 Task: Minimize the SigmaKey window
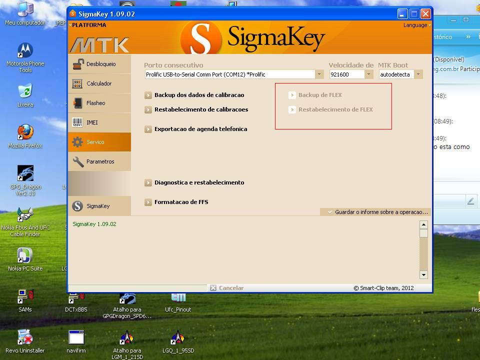pos(402,14)
